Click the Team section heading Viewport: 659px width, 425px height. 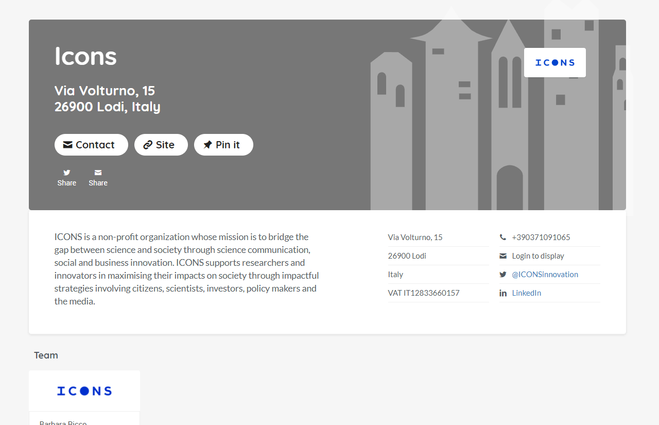(x=46, y=355)
